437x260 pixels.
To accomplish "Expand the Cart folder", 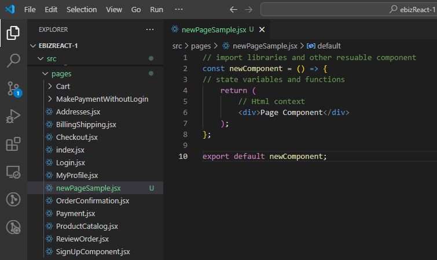I will point(63,87).
